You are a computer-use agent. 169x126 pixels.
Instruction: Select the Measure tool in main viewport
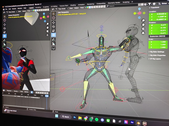pos(54,44)
